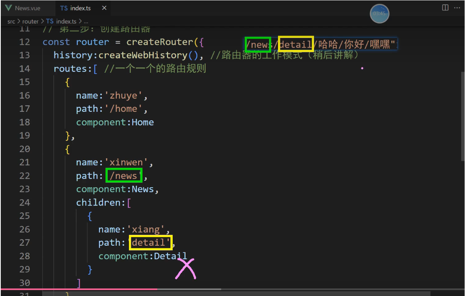
Task: Click 'Detail' in component:Detail
Action: tap(171, 256)
